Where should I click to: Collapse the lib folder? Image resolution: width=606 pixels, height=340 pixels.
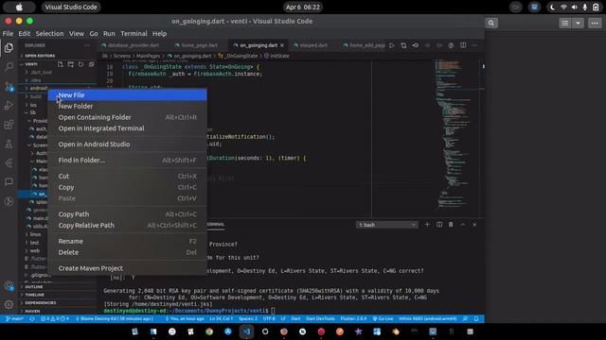coord(33,112)
